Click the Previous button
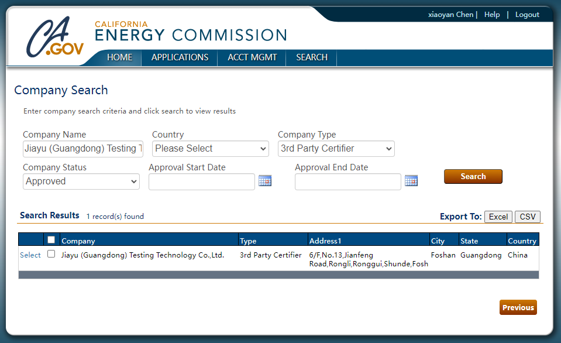The width and height of the screenshot is (561, 343). pyautogui.click(x=518, y=307)
